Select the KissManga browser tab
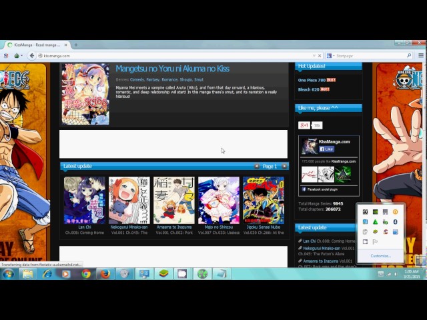This screenshot has width=427, height=320. (x=37, y=45)
